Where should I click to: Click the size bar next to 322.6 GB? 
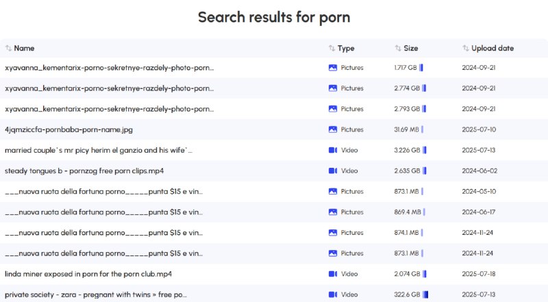tap(425, 294)
